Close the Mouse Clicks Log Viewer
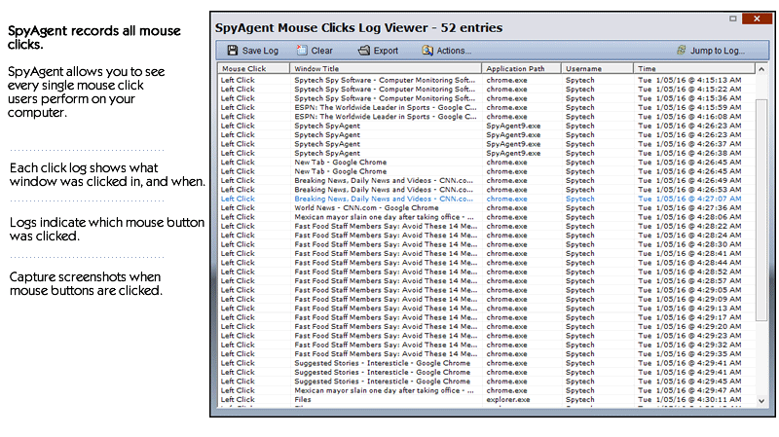This screenshot has width=779, height=437. coord(757,18)
